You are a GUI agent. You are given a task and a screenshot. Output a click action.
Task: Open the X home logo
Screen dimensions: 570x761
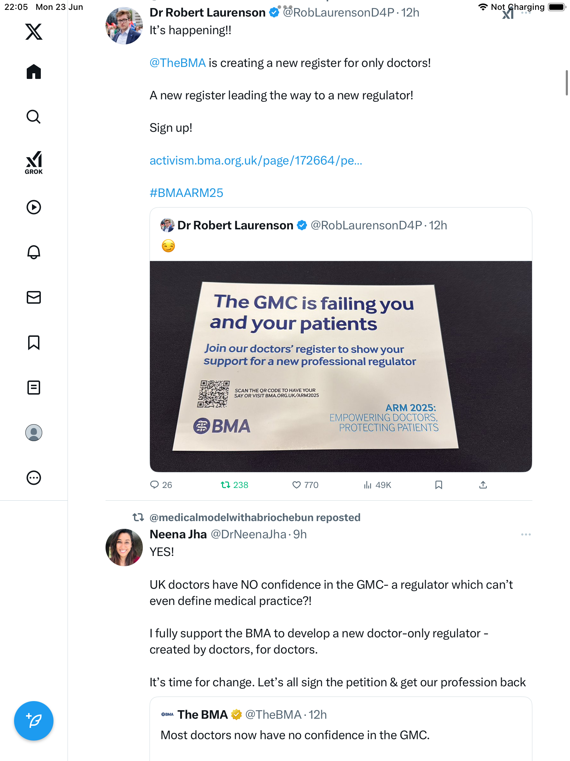coord(34,32)
